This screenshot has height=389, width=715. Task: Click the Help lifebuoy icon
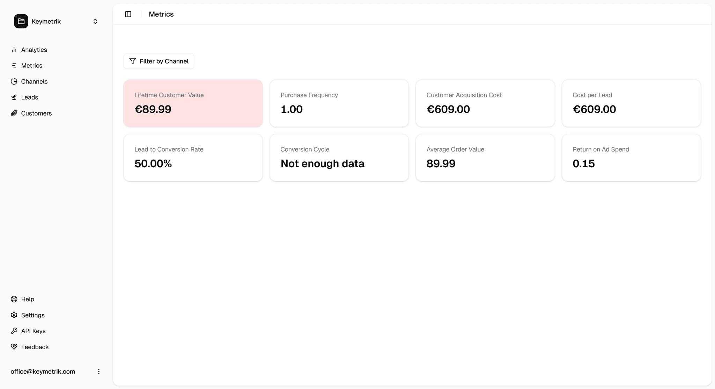14,299
